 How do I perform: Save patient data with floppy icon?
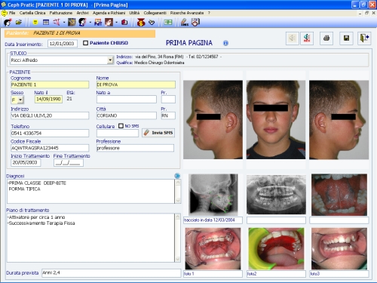pyautogui.click(x=346, y=38)
